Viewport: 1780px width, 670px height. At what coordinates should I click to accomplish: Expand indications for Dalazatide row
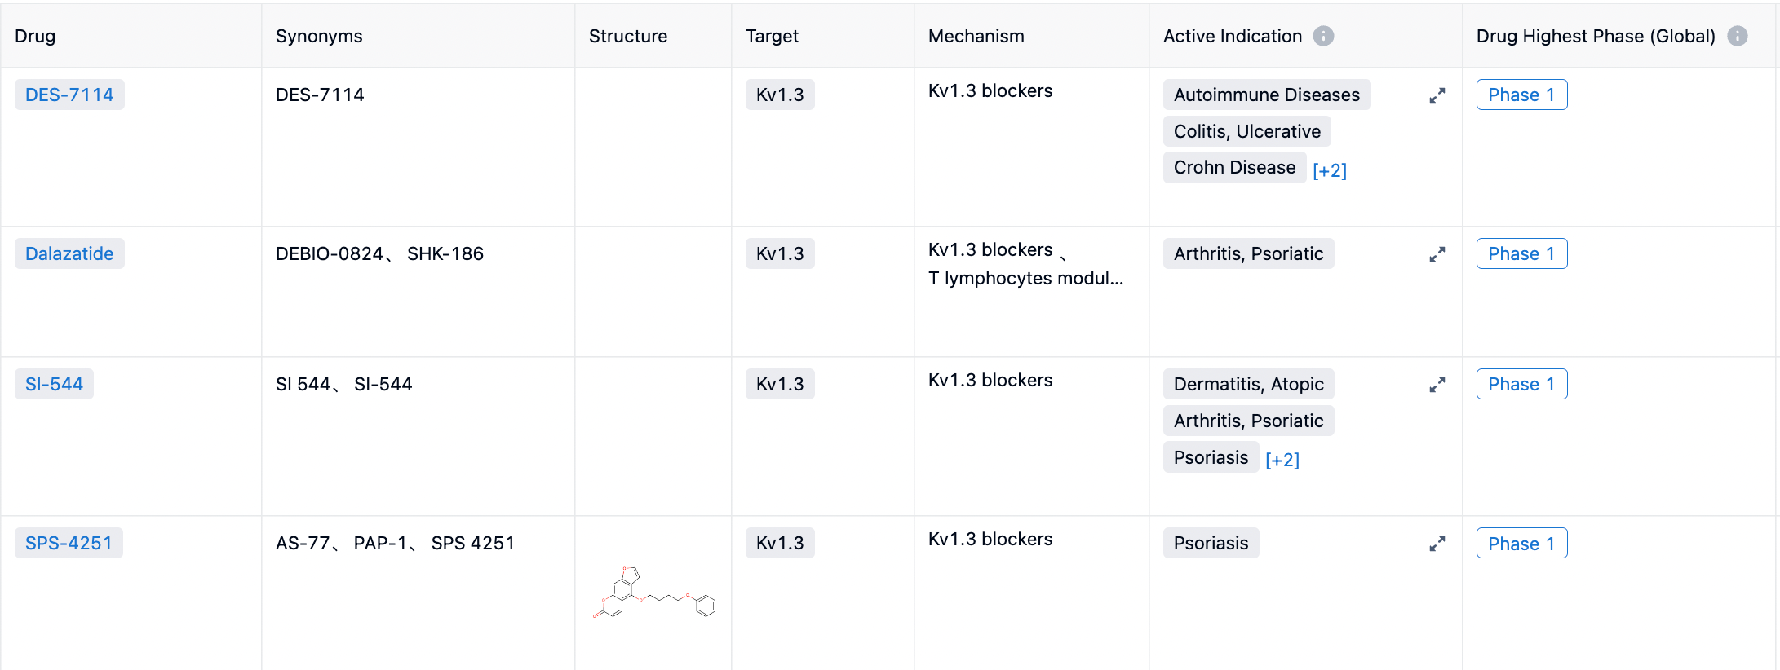tap(1437, 254)
